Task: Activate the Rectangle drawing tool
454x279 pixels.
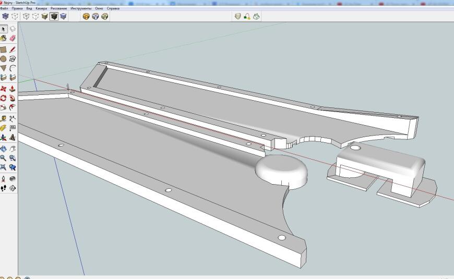Action: (4, 50)
